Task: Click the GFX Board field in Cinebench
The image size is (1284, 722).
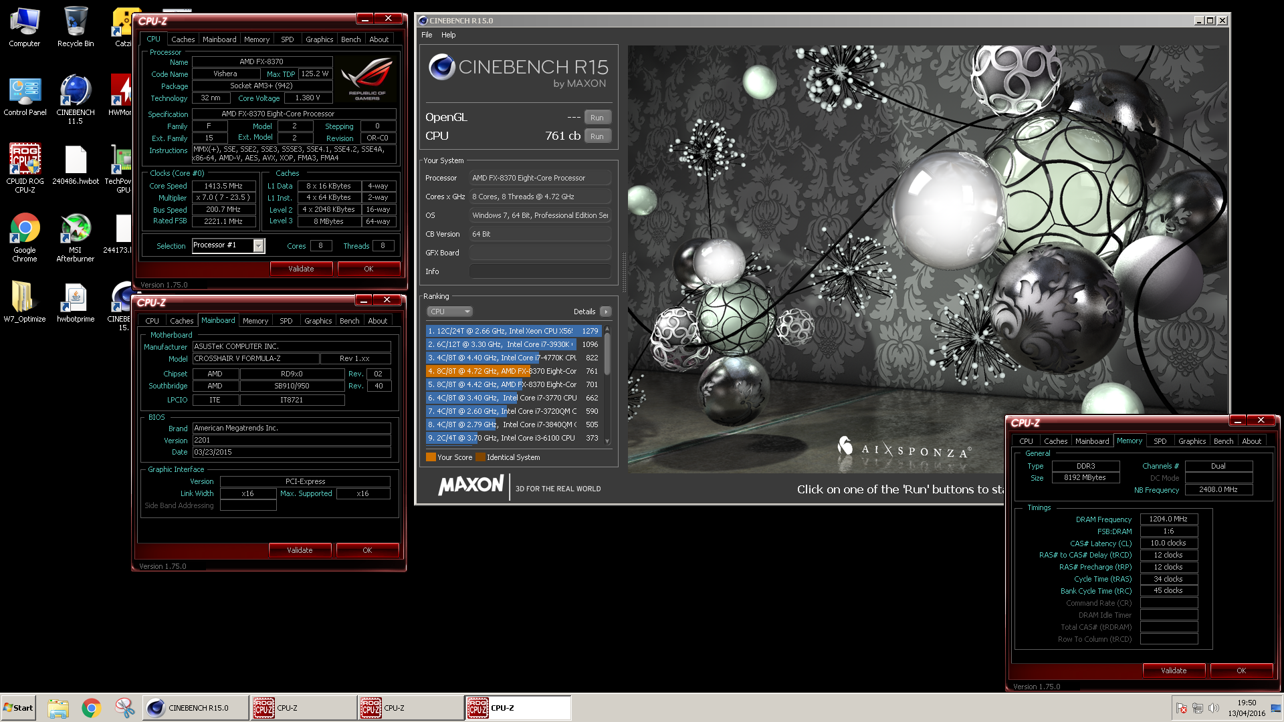Action: coord(540,253)
